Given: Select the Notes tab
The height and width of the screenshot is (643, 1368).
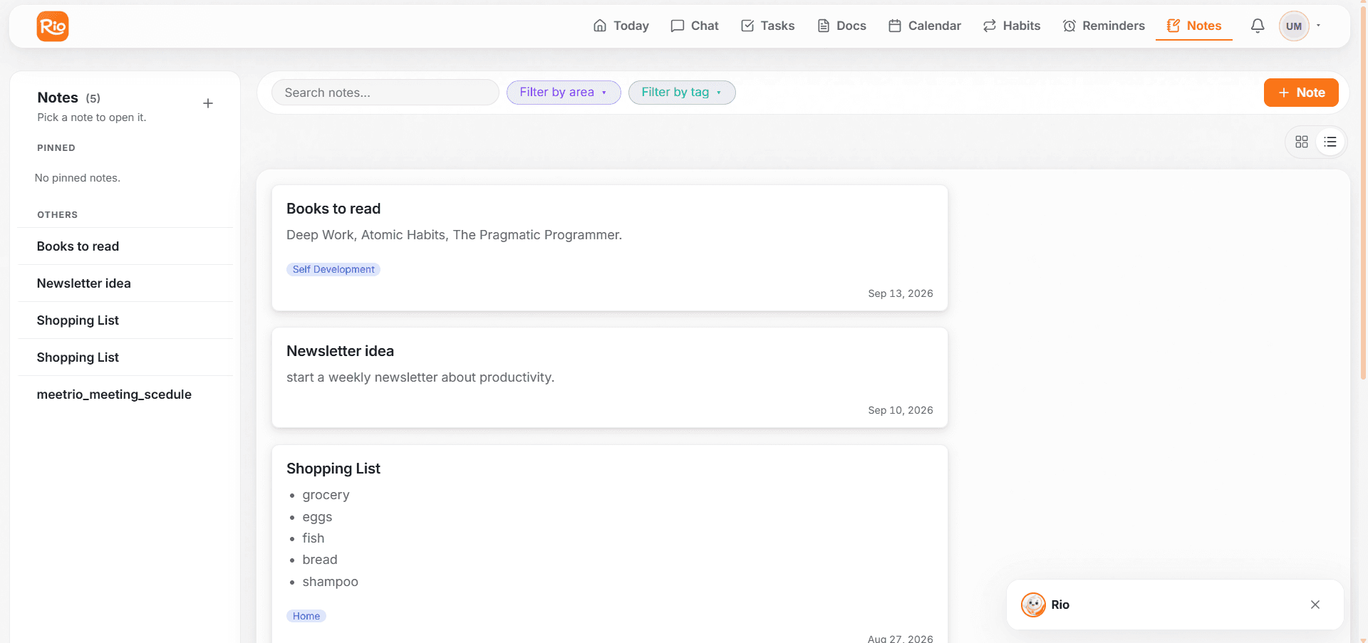Looking at the screenshot, I should tap(1194, 26).
